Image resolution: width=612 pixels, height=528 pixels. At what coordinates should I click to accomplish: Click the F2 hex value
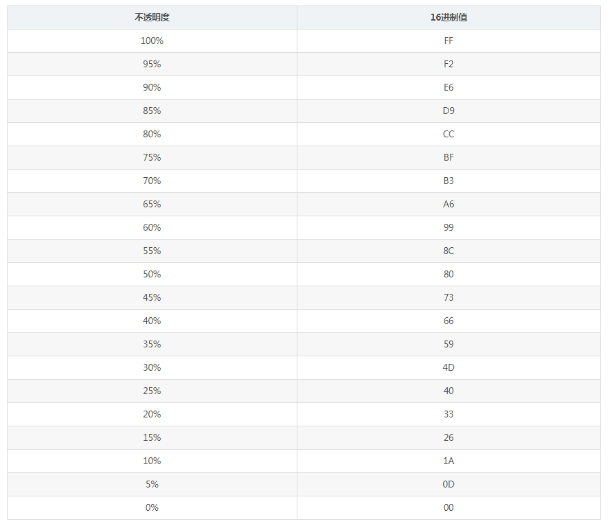point(449,65)
